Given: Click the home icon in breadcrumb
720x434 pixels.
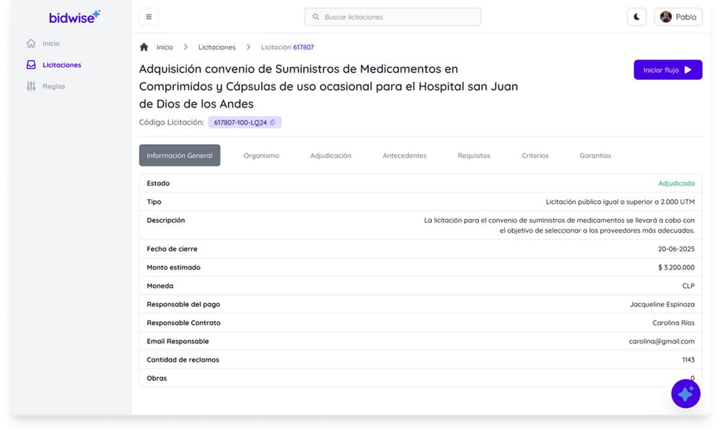Looking at the screenshot, I should [x=144, y=47].
